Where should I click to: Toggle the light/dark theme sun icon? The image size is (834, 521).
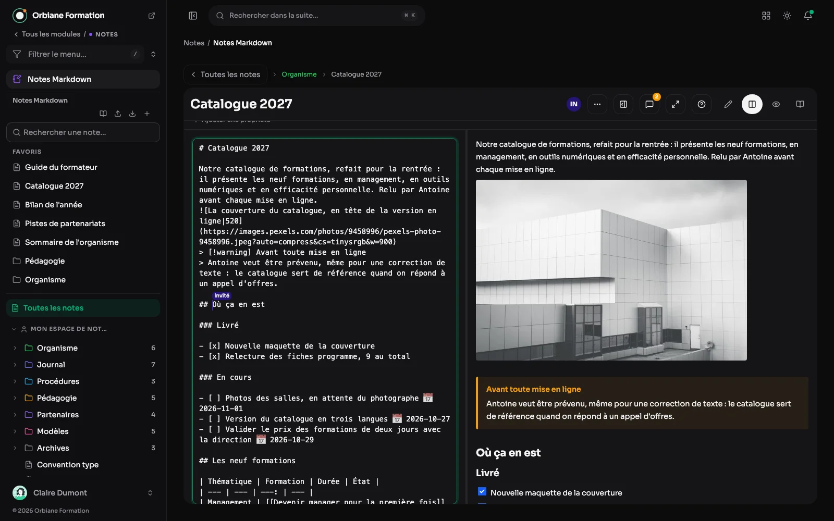pyautogui.click(x=787, y=16)
